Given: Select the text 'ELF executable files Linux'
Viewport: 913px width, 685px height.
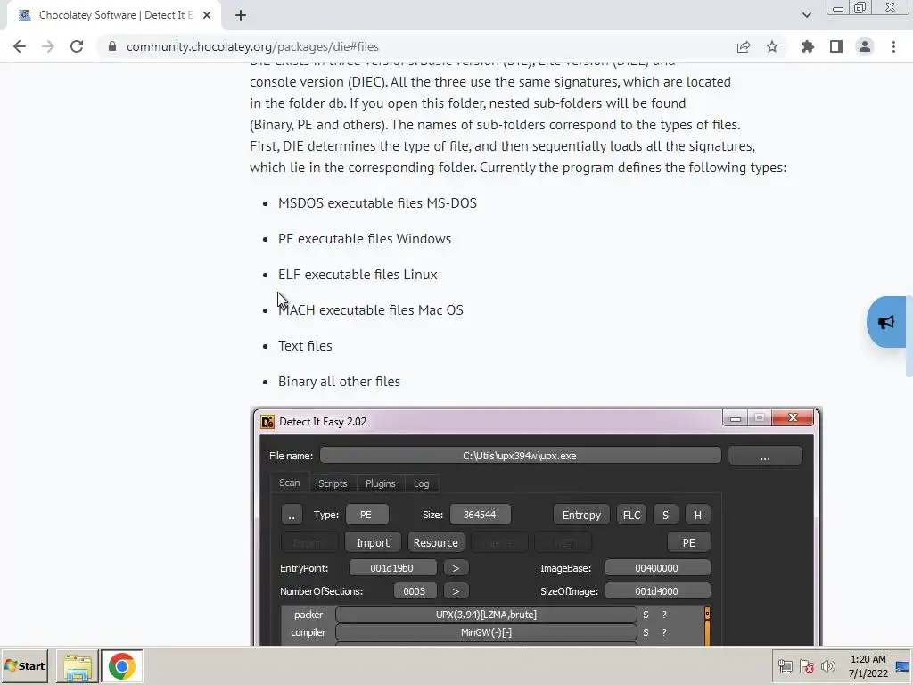Looking at the screenshot, I should coord(358,275).
